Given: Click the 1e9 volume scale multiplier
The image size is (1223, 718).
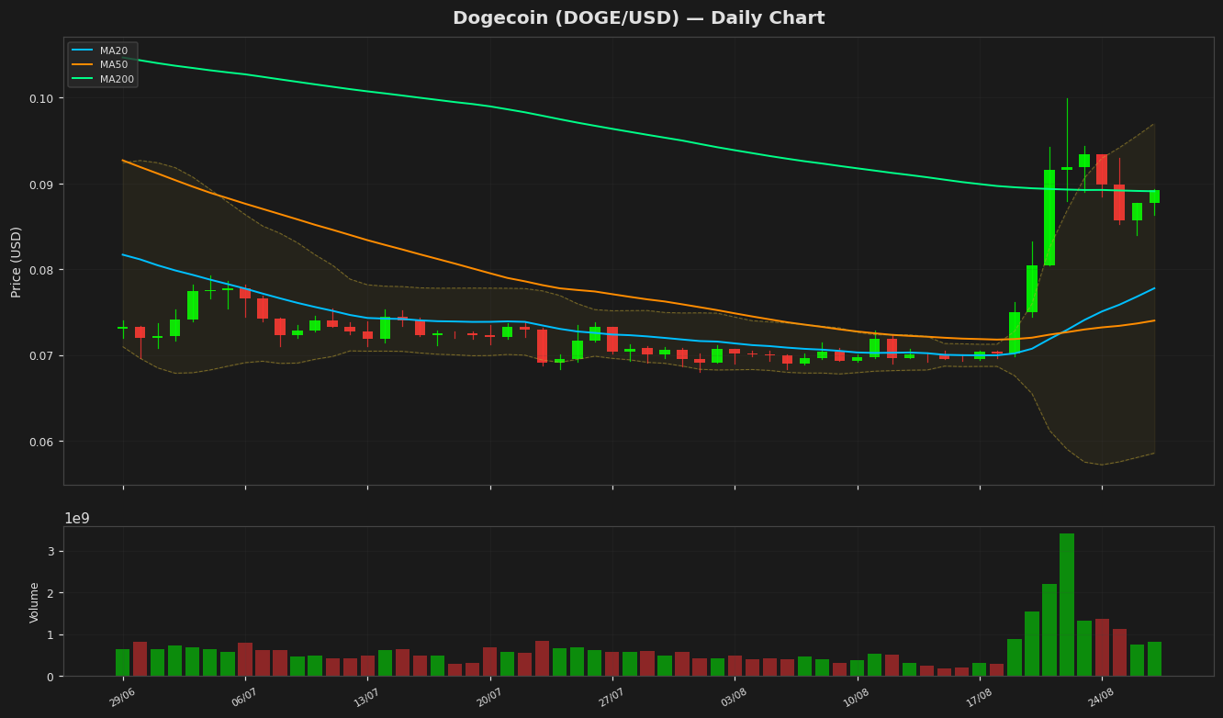Looking at the screenshot, I should coord(77,519).
